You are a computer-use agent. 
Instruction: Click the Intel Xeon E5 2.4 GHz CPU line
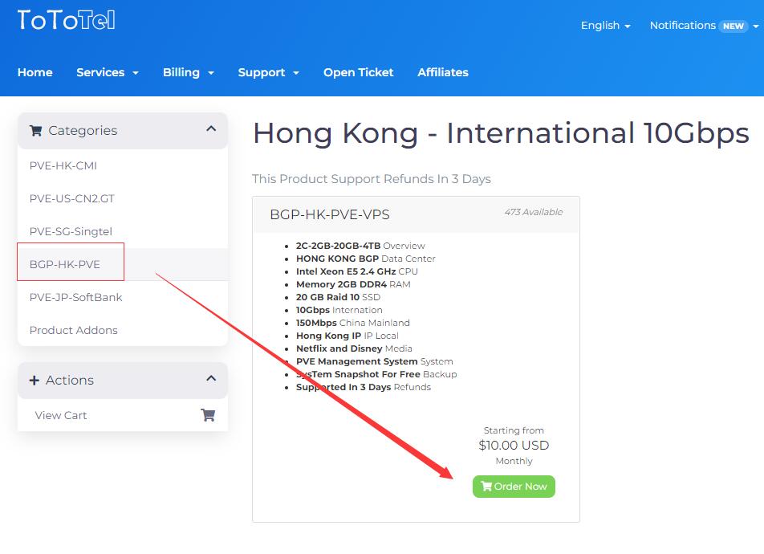pos(356,271)
